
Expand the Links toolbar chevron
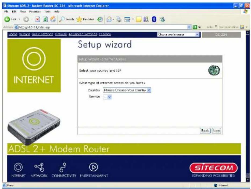pyautogui.click(x=216, y=26)
